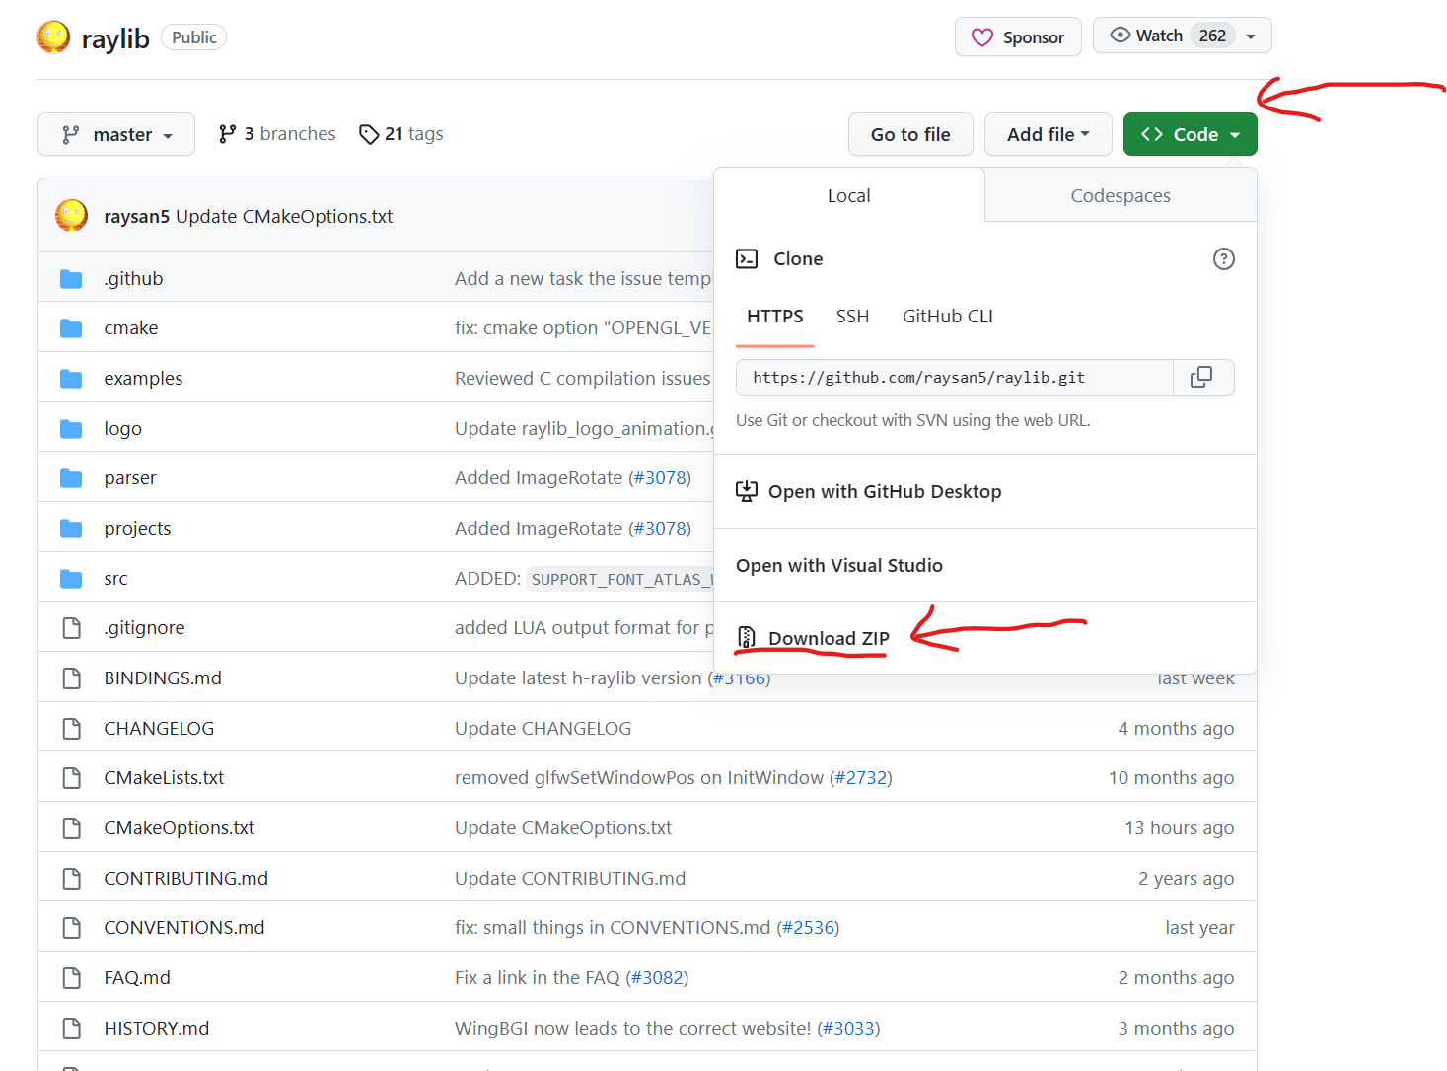This screenshot has width=1447, height=1071.
Task: Open the CONTRIBUTING.md file
Action: pos(186,878)
